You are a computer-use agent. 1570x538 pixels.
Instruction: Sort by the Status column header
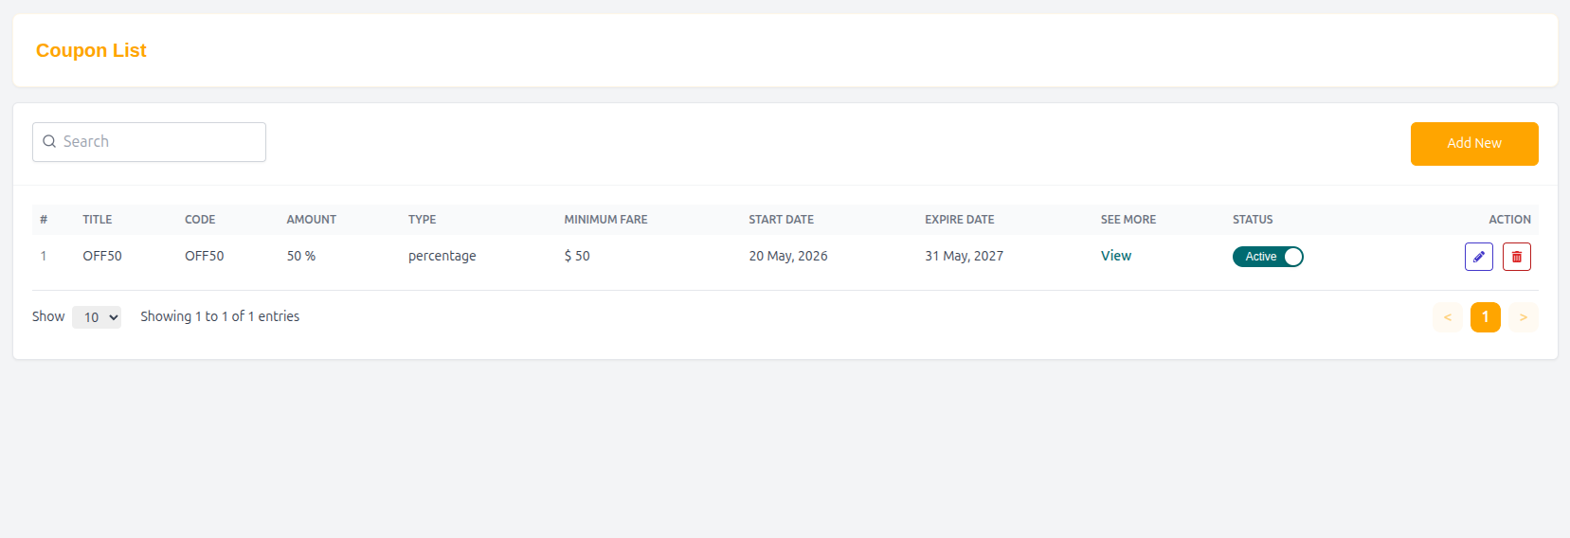pyautogui.click(x=1253, y=220)
